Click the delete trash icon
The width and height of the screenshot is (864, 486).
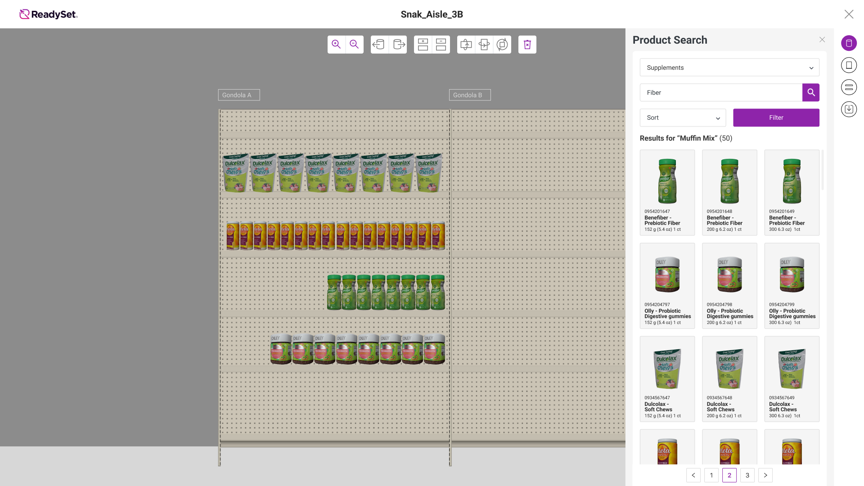[527, 44]
